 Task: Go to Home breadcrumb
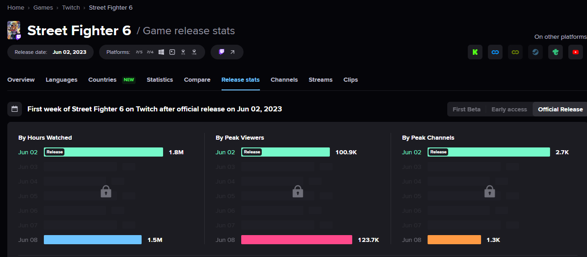[16, 8]
